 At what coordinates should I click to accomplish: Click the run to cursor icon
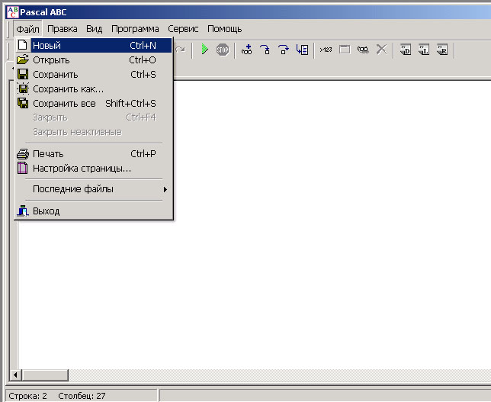click(302, 50)
